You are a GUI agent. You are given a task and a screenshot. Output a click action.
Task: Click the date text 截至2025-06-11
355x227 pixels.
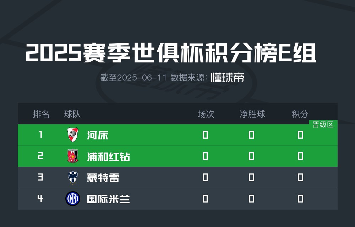pos(133,78)
